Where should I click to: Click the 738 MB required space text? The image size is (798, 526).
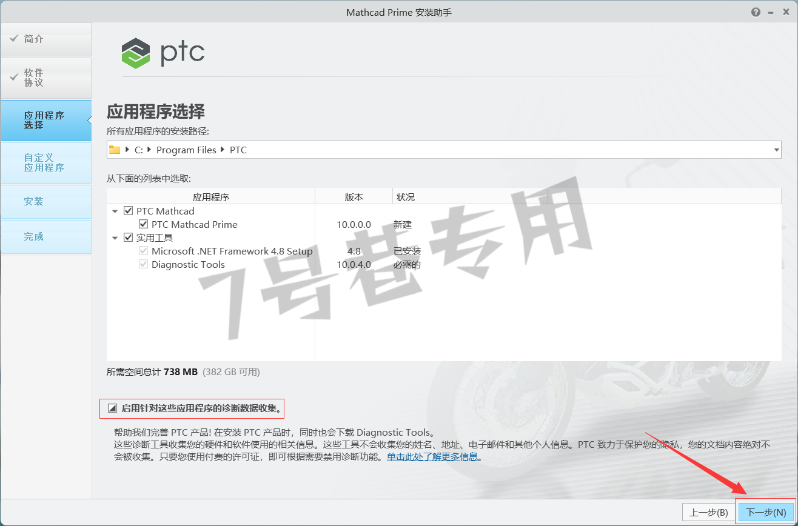point(181,371)
